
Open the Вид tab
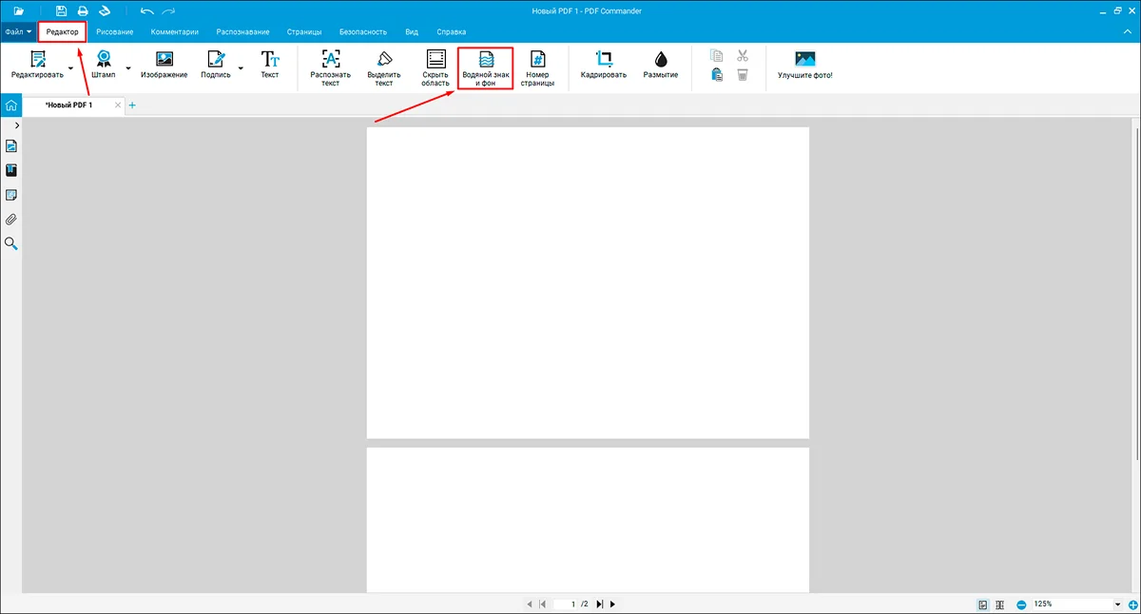click(x=412, y=31)
